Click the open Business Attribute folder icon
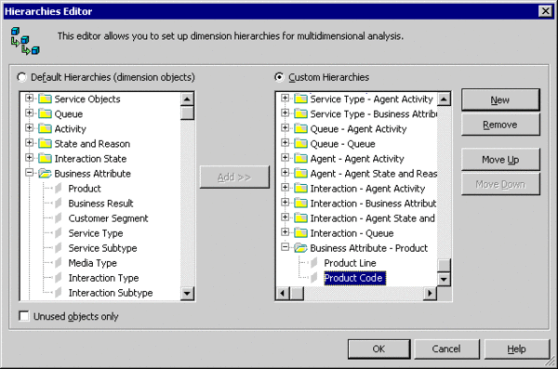Image resolution: width=558 pixels, height=369 pixels. [x=45, y=173]
